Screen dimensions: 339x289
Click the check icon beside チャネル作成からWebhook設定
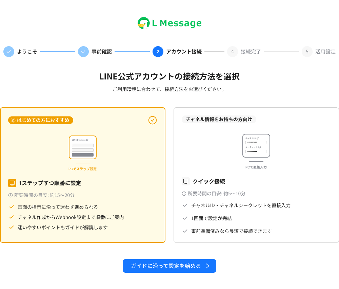click(12, 217)
